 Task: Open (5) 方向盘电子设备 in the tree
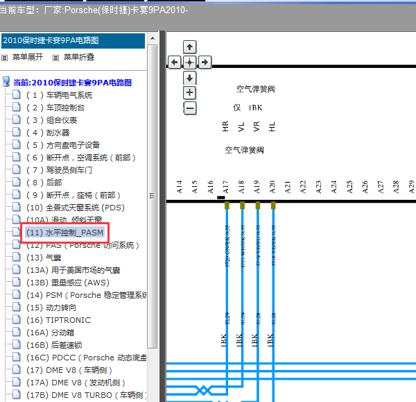[x=63, y=145]
